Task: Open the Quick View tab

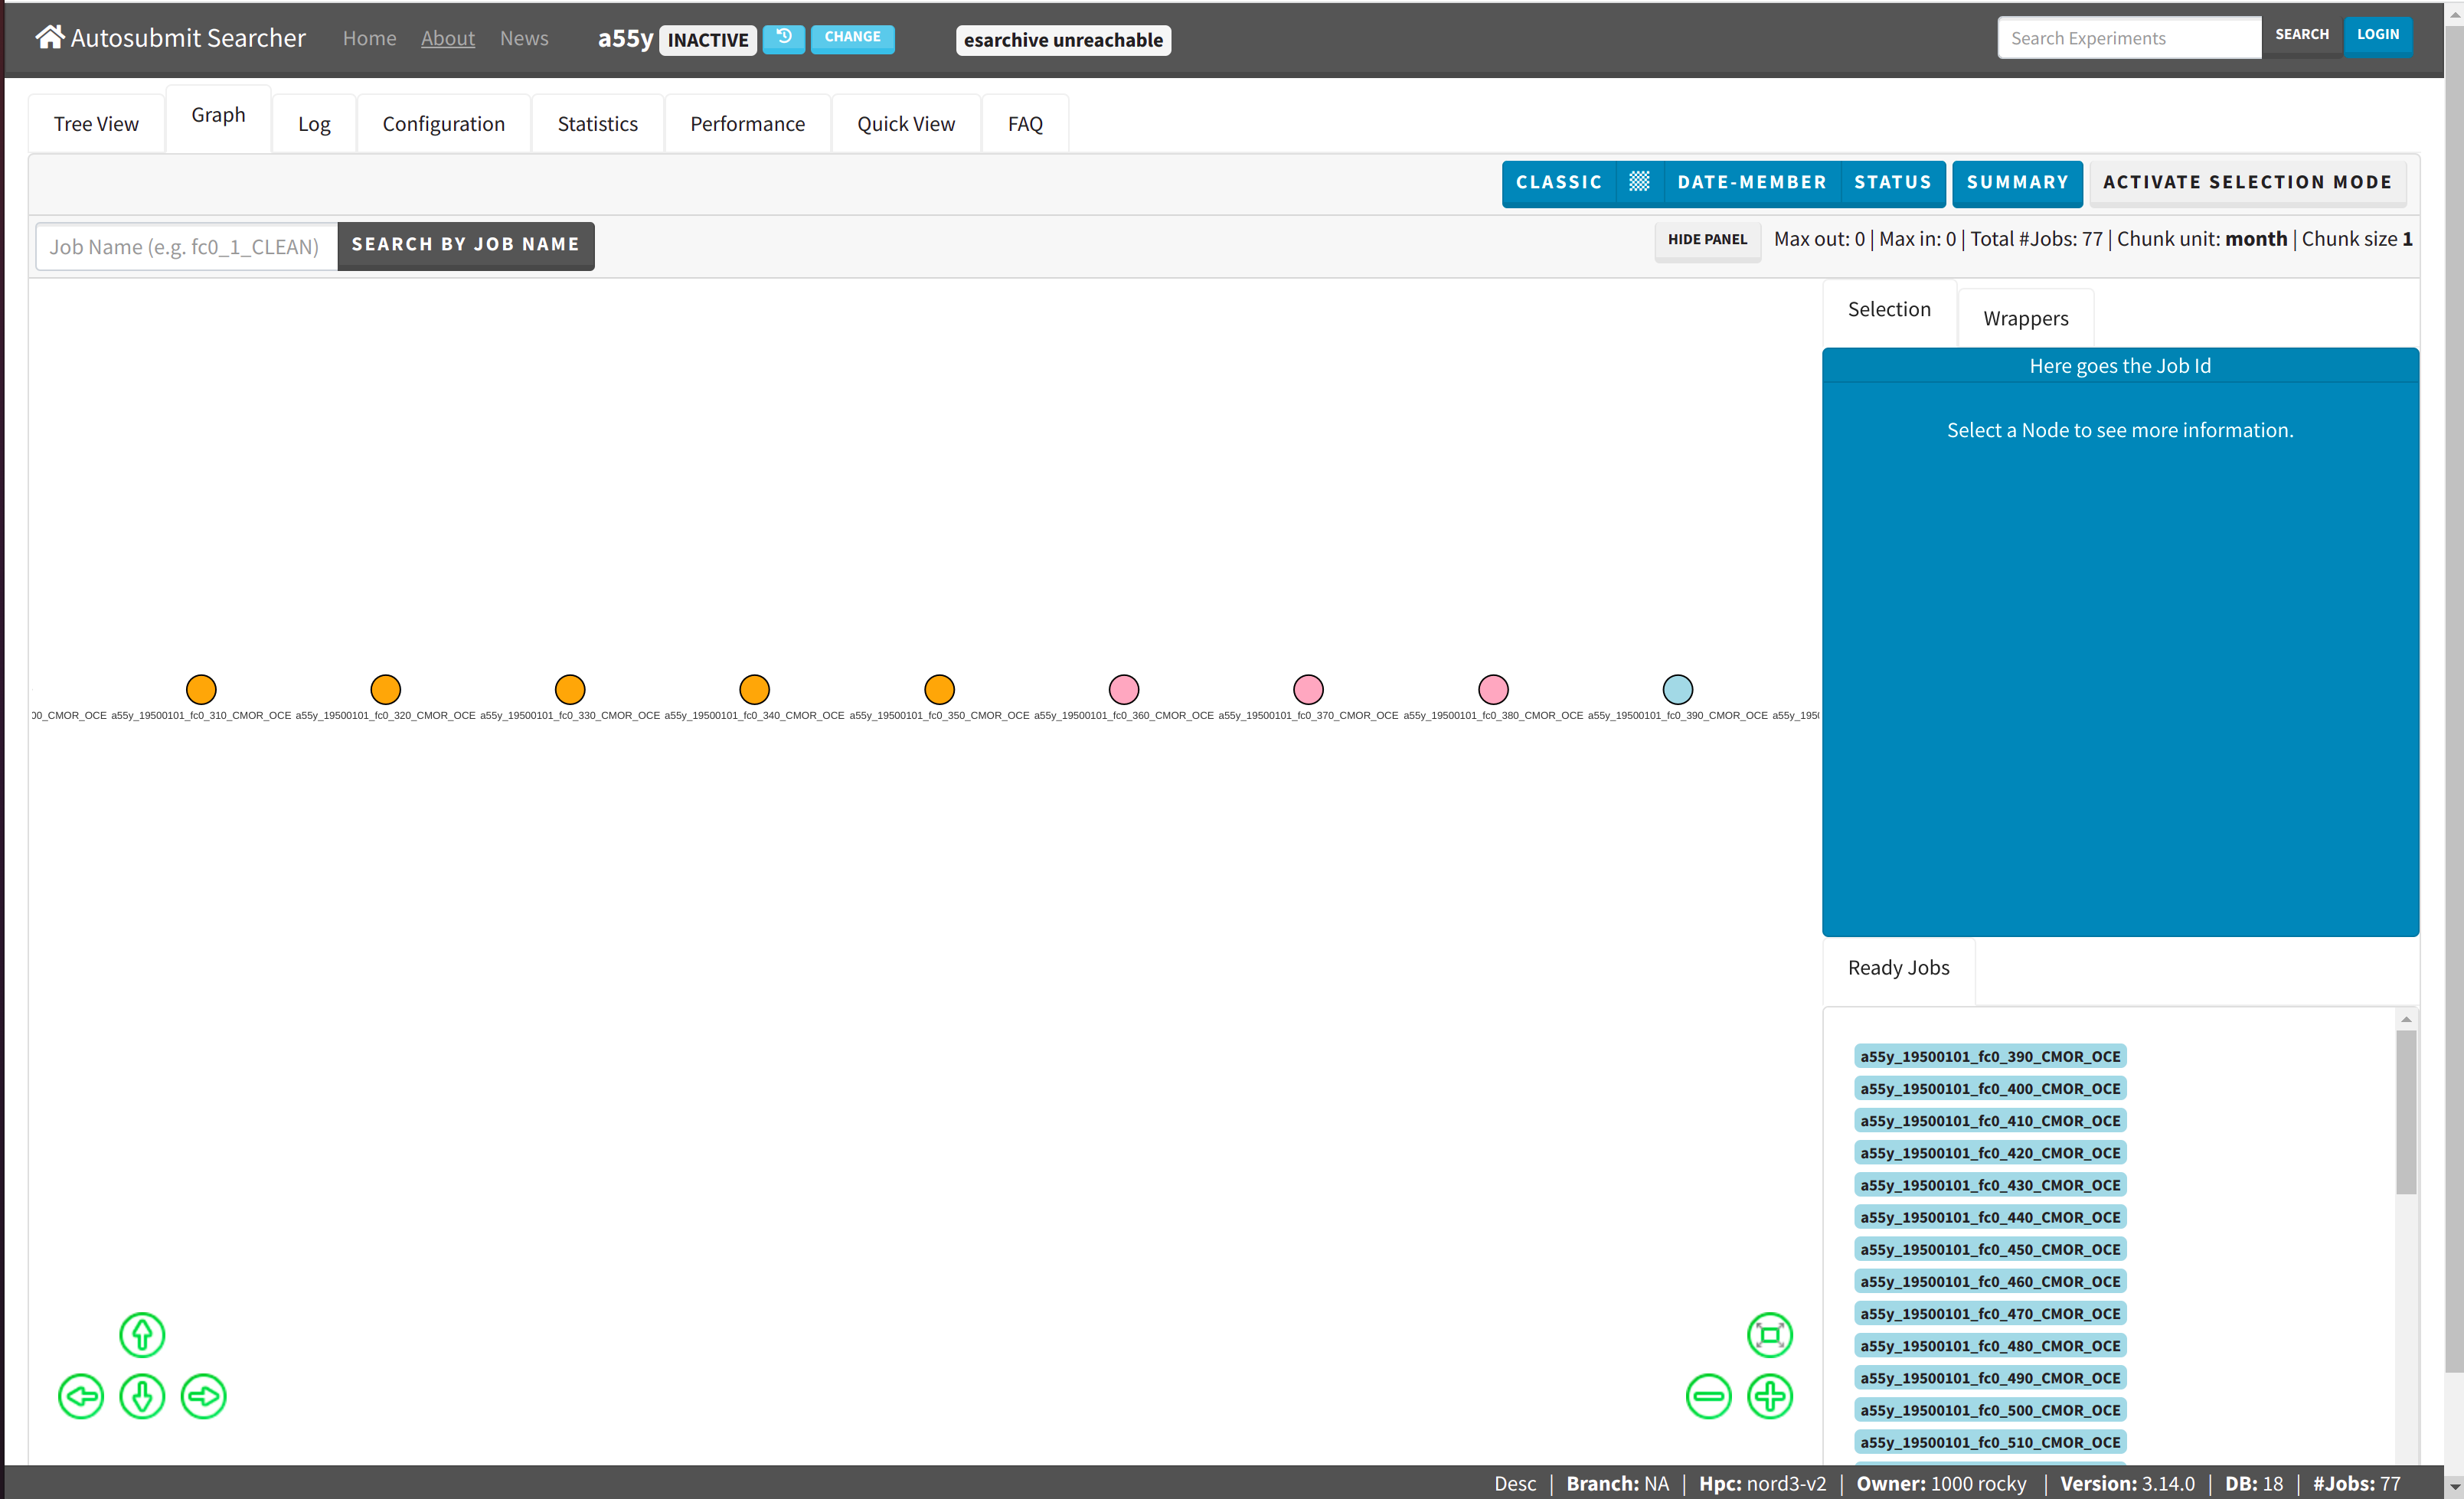Action: click(x=906, y=124)
